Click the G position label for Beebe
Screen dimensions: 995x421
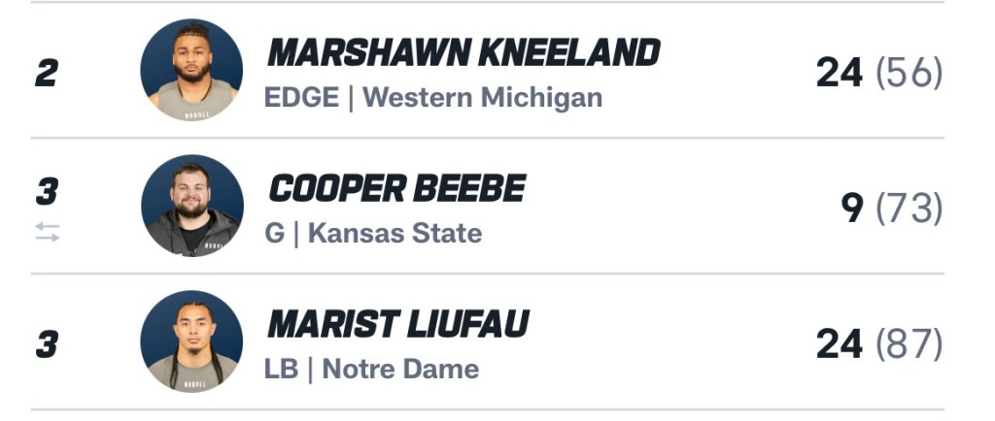tap(273, 234)
